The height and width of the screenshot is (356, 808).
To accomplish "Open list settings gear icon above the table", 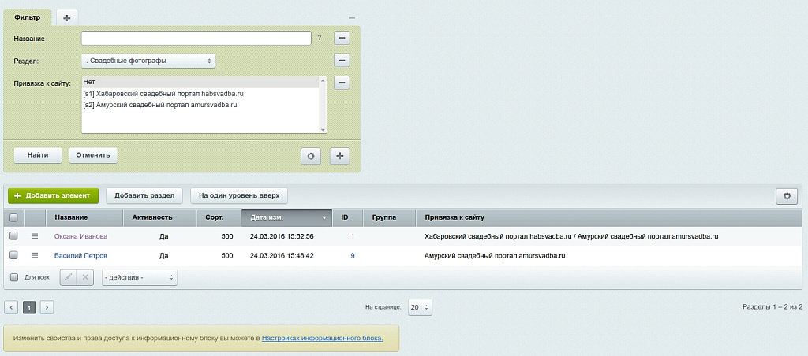I will coord(787,196).
